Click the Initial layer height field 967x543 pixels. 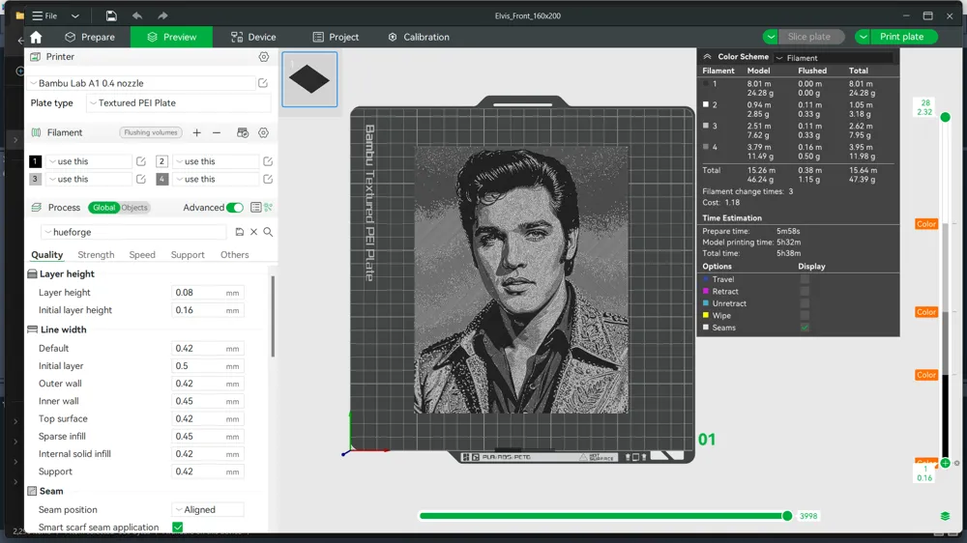tap(208, 310)
